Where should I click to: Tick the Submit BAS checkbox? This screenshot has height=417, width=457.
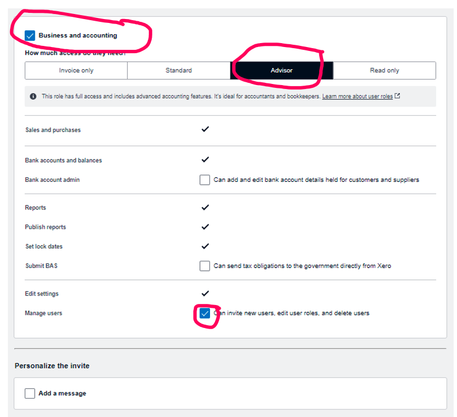(205, 266)
